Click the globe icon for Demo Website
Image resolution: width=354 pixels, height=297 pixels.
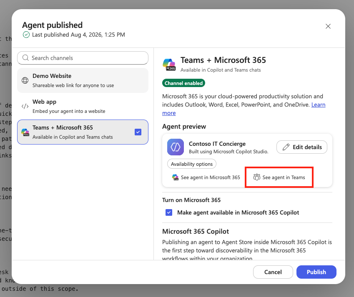pos(25,80)
